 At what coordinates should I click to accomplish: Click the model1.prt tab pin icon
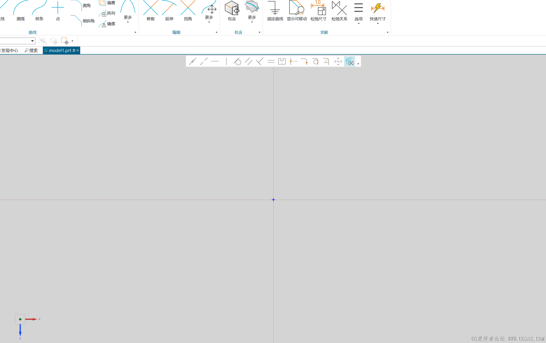point(74,50)
